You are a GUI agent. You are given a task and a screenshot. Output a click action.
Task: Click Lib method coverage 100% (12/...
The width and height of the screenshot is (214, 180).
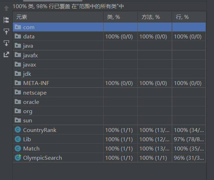click(x=155, y=139)
